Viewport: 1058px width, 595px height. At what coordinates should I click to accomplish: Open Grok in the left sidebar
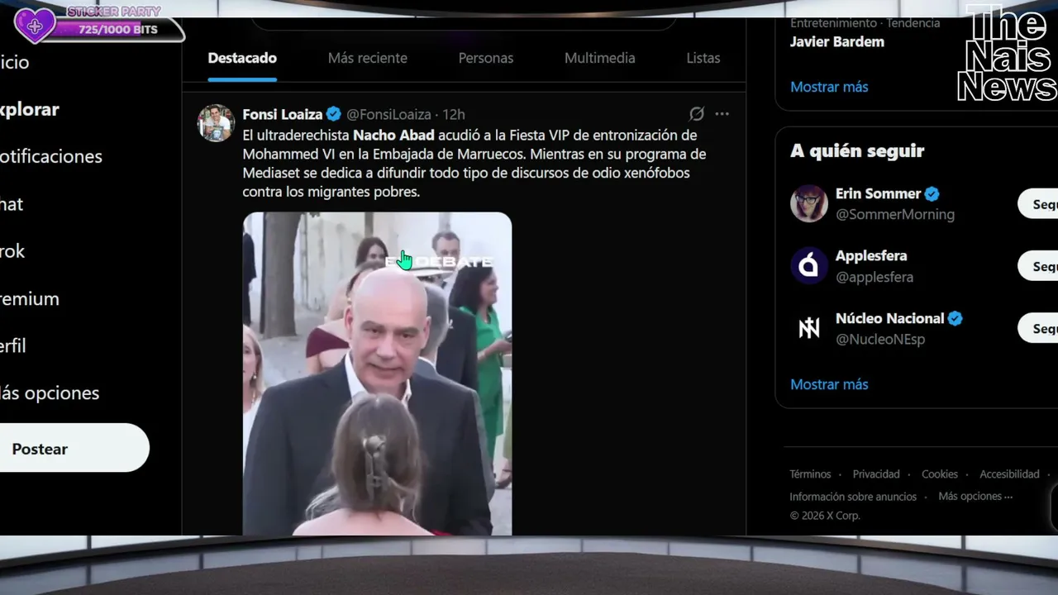pyautogui.click(x=12, y=251)
